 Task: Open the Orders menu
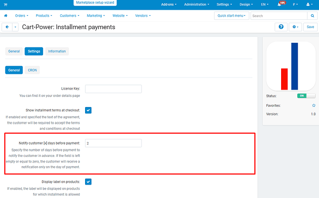(22, 16)
